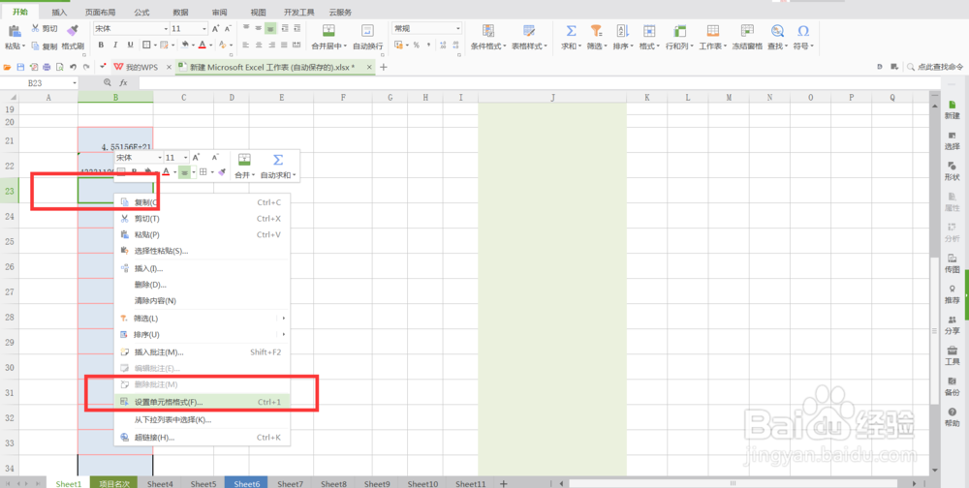Open the Worksheet (工作表) ribbon button
969x488 pixels.
(x=712, y=37)
